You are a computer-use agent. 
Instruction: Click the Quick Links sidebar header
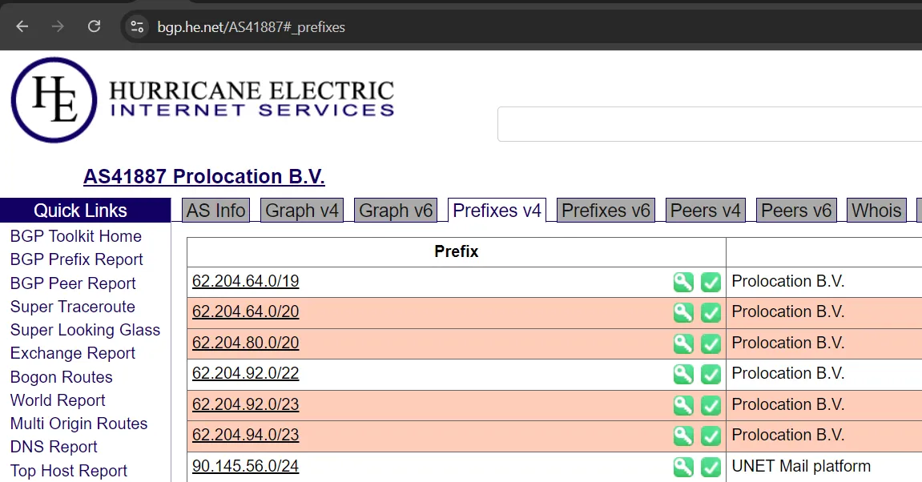pyautogui.click(x=85, y=211)
